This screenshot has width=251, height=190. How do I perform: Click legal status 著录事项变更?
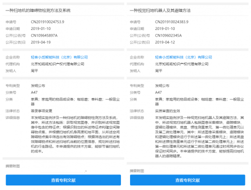(x=42, y=111)
